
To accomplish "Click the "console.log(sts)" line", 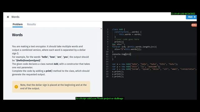I will click(122, 54).
